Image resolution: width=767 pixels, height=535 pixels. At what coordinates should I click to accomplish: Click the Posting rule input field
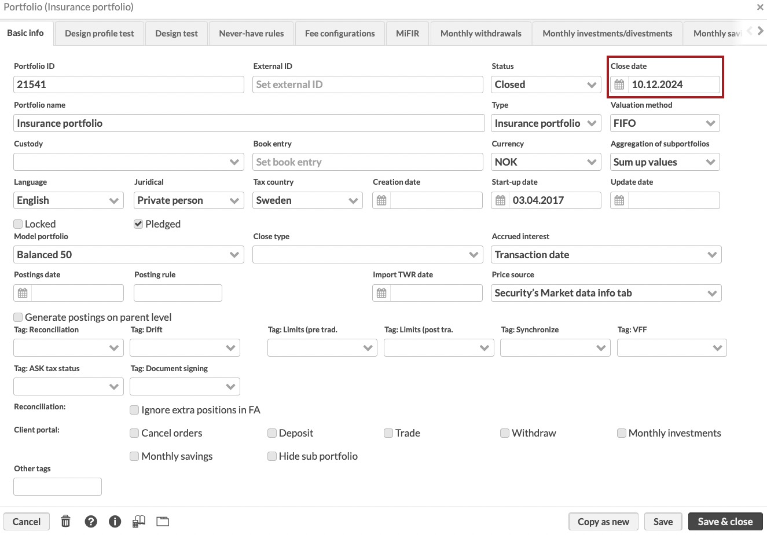(x=178, y=293)
